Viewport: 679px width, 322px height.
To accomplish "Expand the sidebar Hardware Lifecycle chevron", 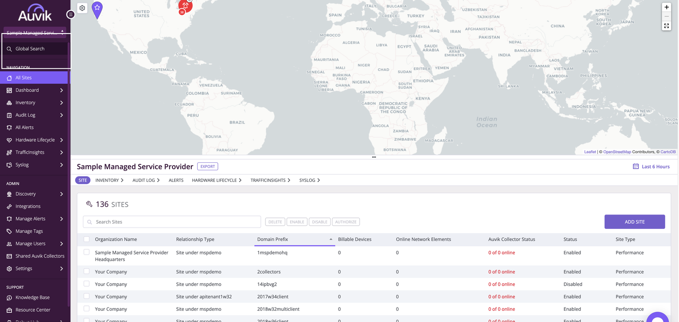I will coord(62,140).
